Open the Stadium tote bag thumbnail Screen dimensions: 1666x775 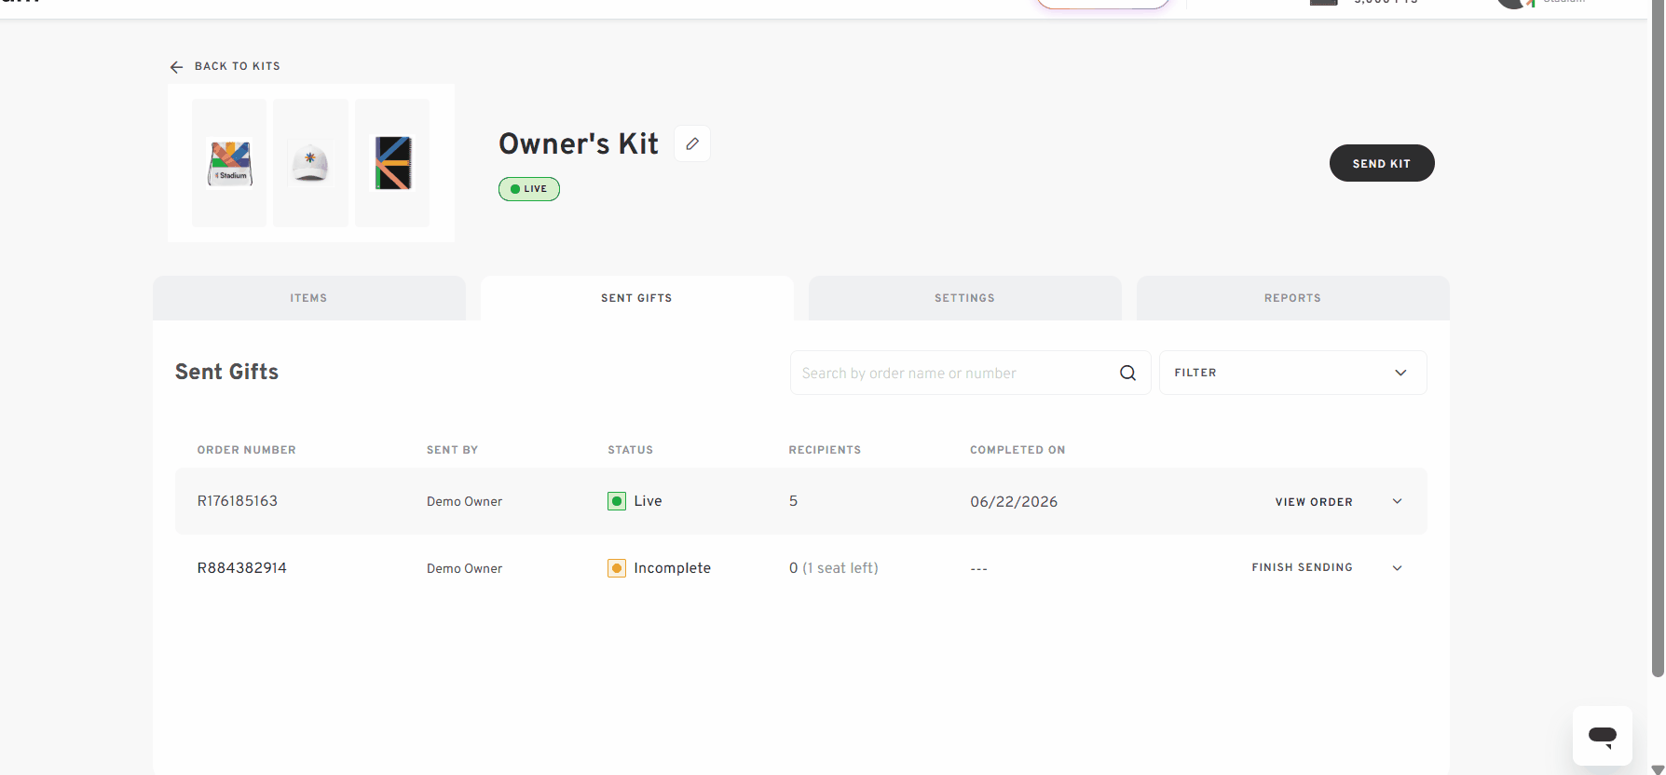(229, 163)
